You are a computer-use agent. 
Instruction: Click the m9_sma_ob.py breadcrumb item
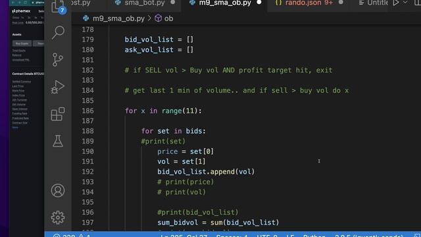coord(118,18)
